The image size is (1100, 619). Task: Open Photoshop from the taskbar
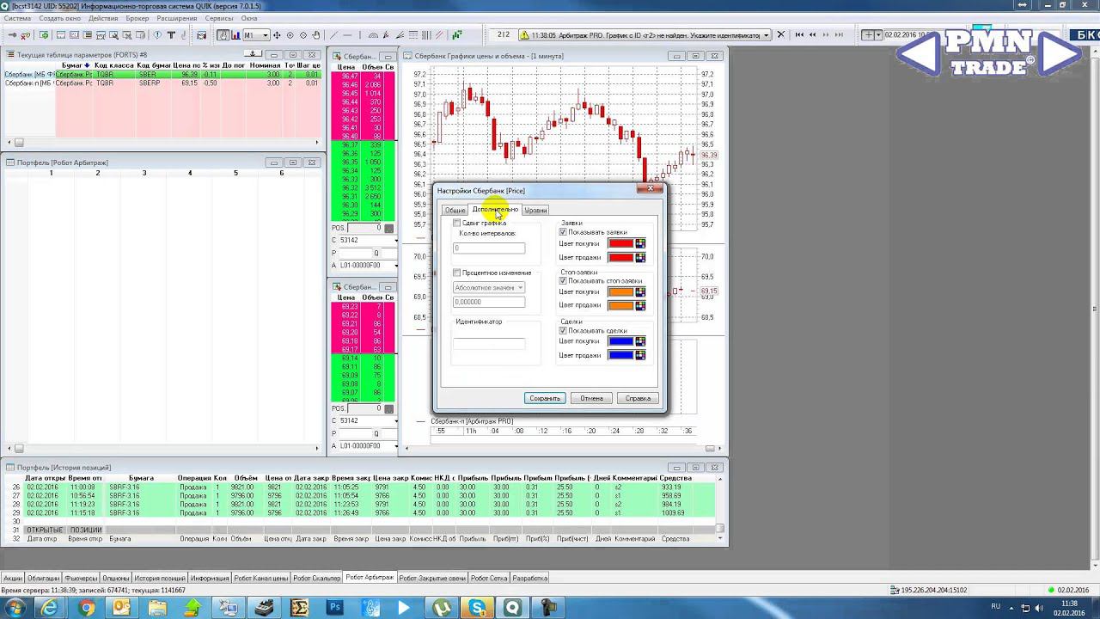(x=335, y=608)
